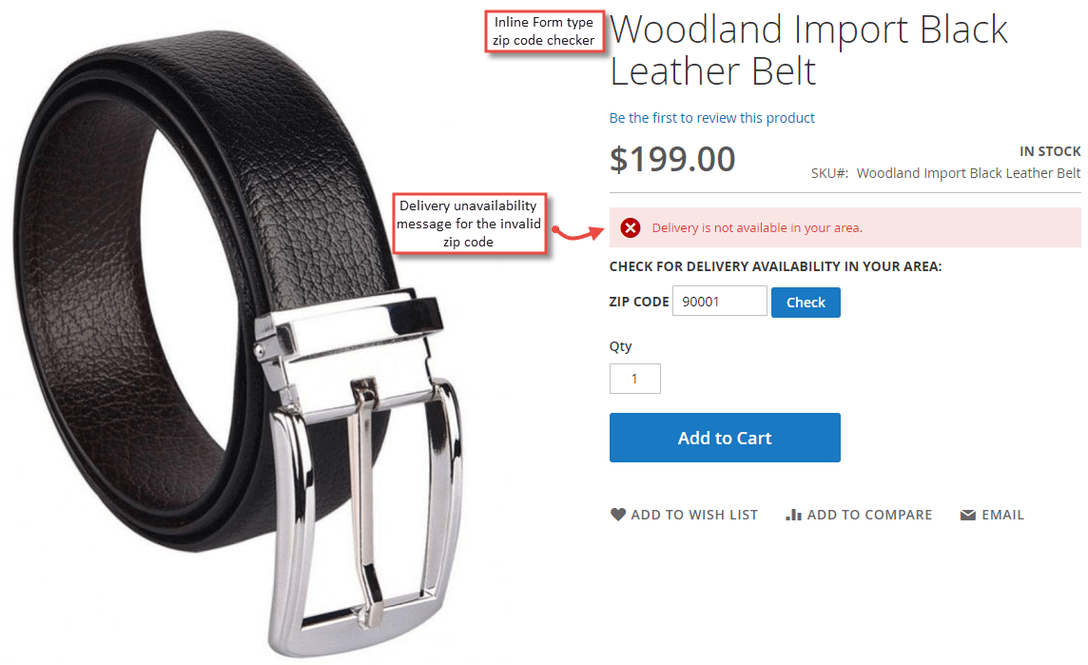Open 'Be the first to review' link
The height and width of the screenshot is (665, 1088).
pos(712,118)
